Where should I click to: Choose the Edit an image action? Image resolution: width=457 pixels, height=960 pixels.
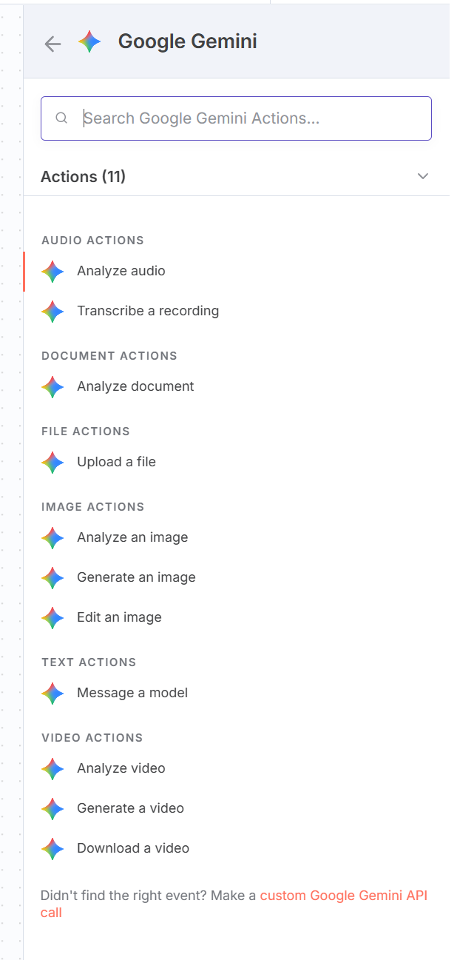[119, 617]
